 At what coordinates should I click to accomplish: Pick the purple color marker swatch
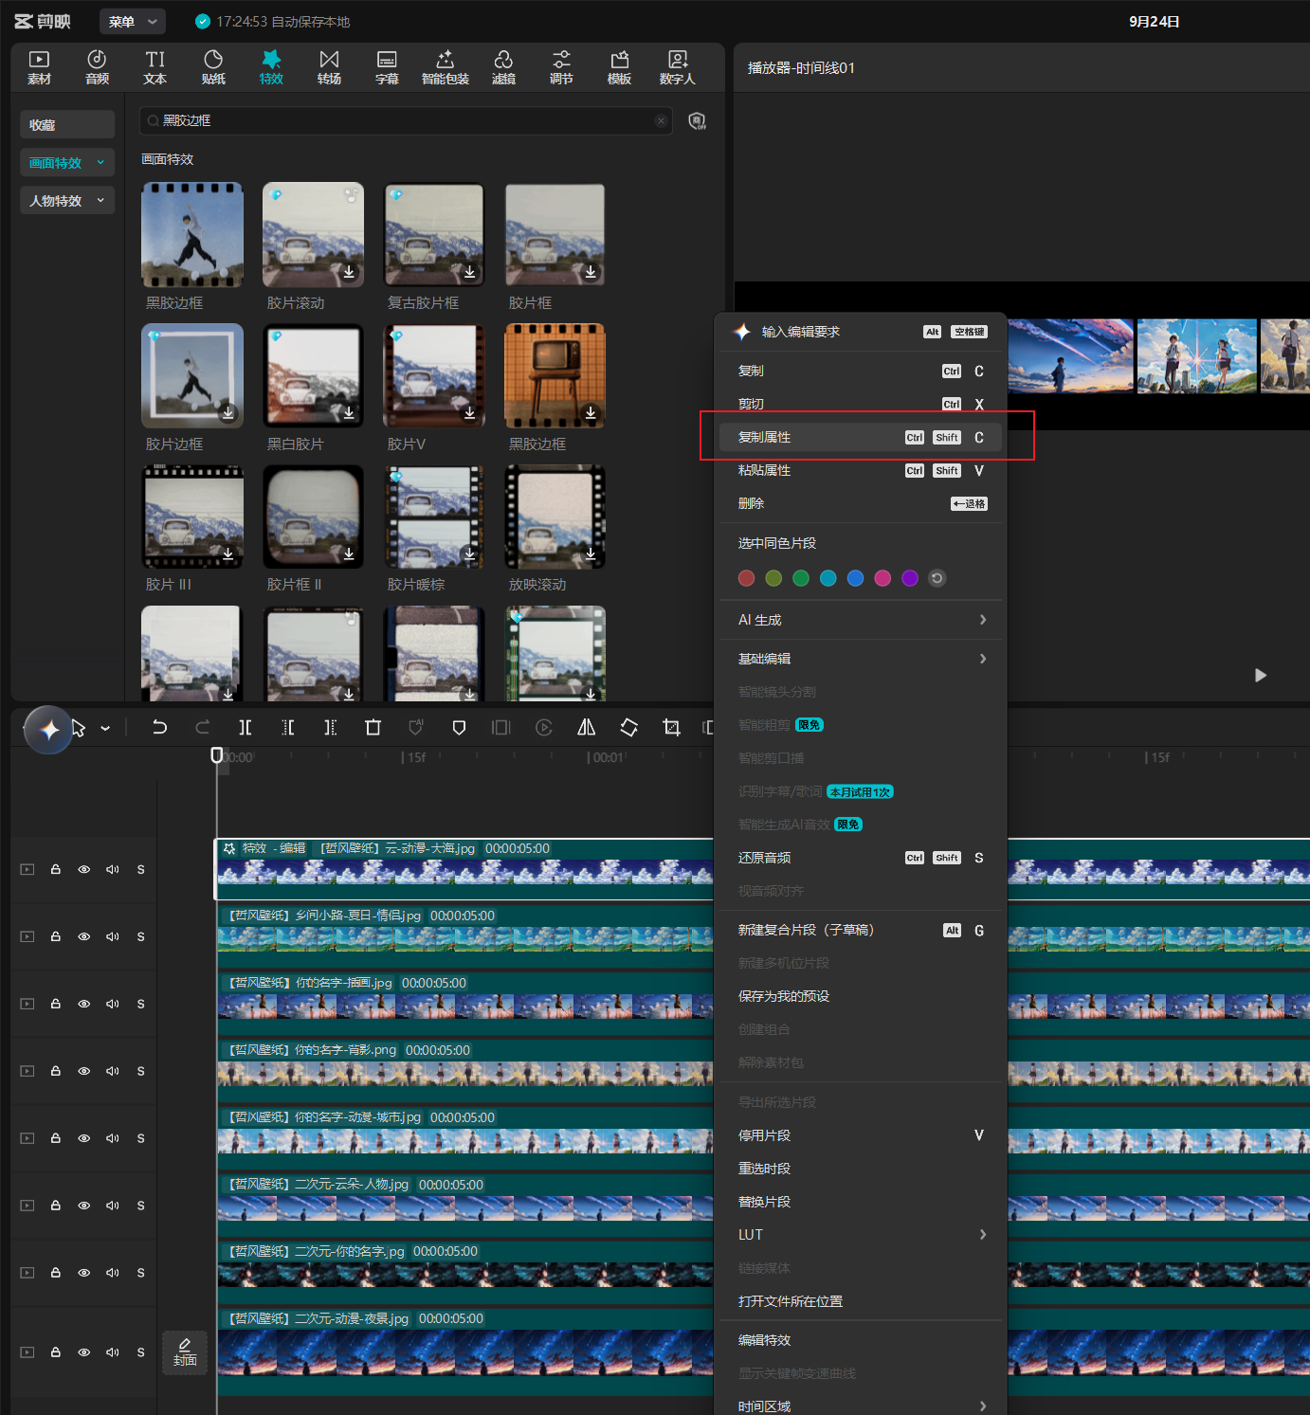click(x=910, y=578)
